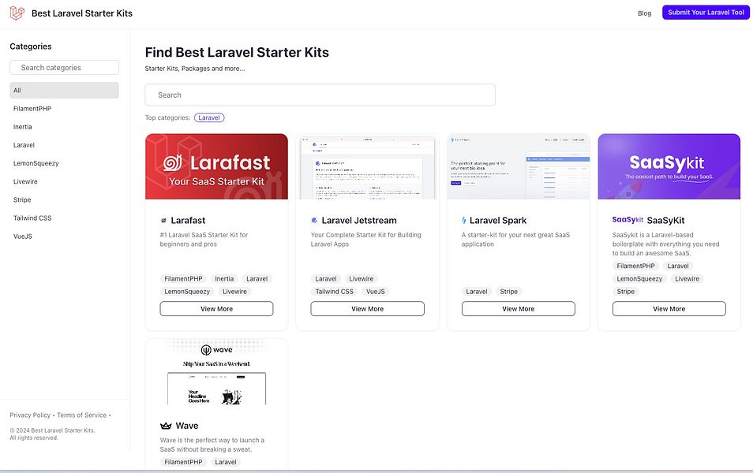
Task: Click the SaaSykit logo icon
Action: tap(627, 220)
